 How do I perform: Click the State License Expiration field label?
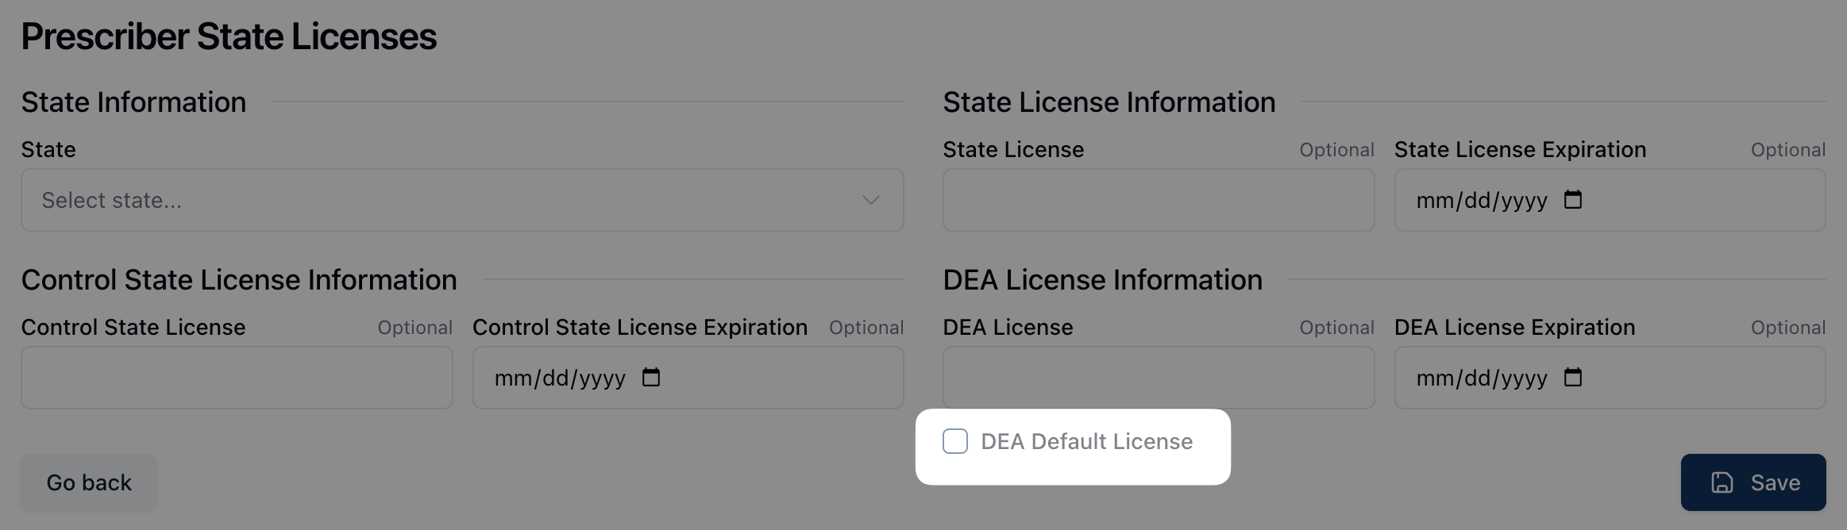point(1520,150)
